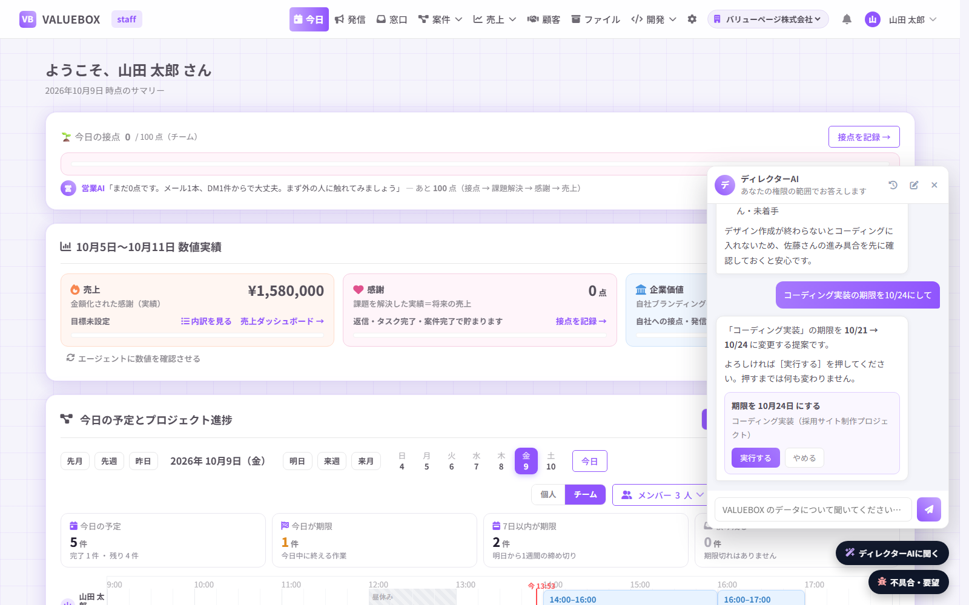
Task: Click the 7日以内が期限 summary card
Action: click(586, 540)
